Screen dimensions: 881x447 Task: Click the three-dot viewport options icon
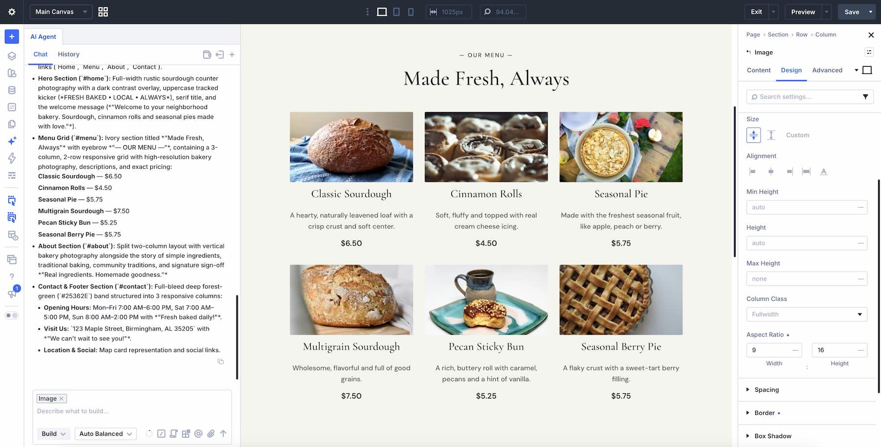coord(368,12)
